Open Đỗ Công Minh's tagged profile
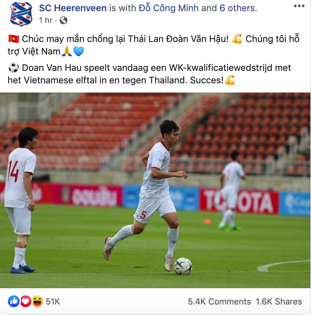Screen dimensions: 311x315 (169, 8)
